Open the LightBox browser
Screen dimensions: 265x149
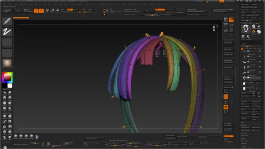(x=17, y=11)
